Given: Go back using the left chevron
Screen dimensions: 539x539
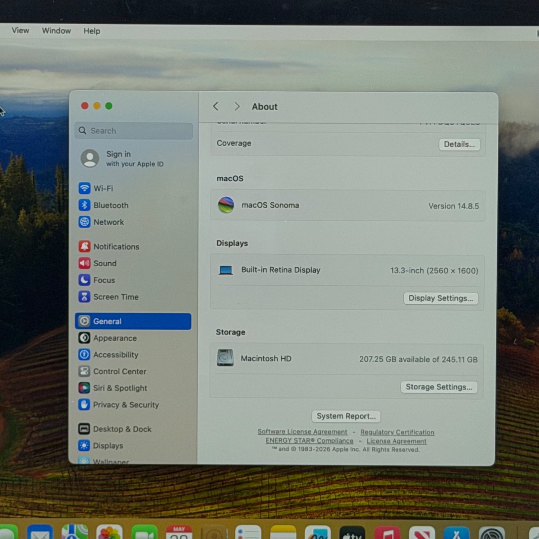Looking at the screenshot, I should tap(216, 106).
